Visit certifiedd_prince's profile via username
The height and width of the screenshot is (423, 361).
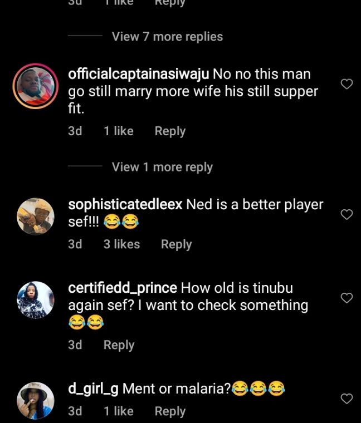coord(122,288)
